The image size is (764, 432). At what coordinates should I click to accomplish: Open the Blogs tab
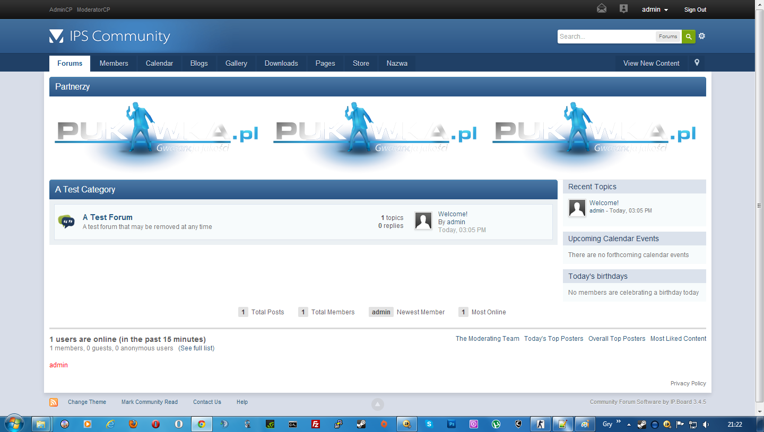click(199, 63)
